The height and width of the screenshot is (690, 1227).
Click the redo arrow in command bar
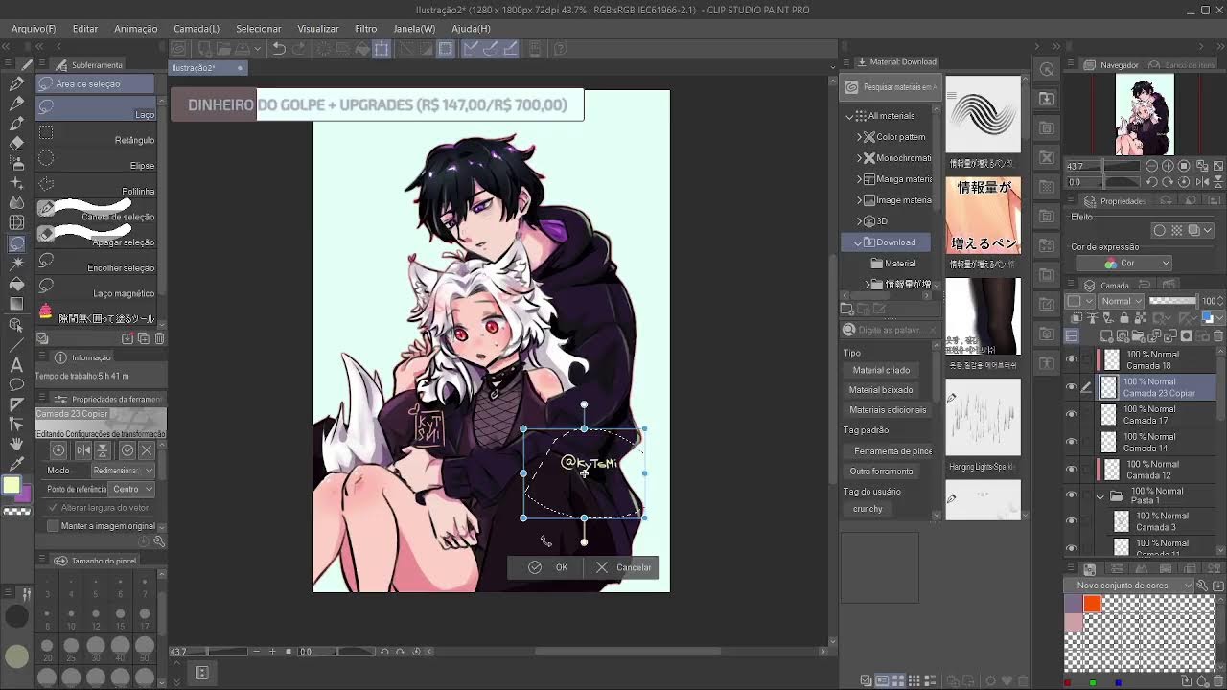click(x=298, y=49)
